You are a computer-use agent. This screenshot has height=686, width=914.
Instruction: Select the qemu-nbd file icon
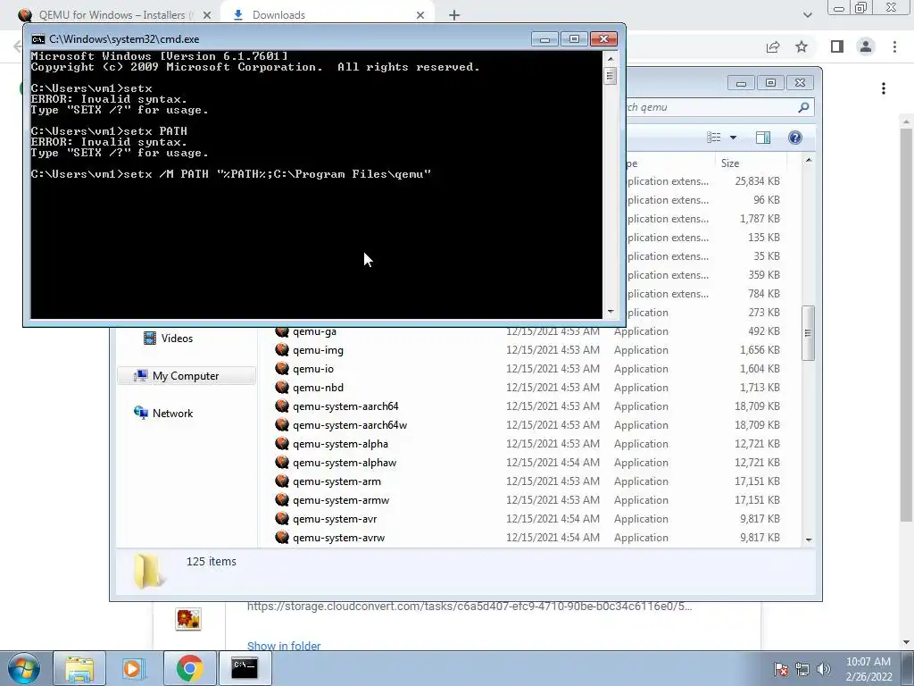click(x=282, y=388)
